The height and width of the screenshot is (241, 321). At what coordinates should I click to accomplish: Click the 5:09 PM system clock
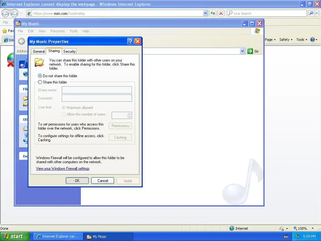(309, 236)
